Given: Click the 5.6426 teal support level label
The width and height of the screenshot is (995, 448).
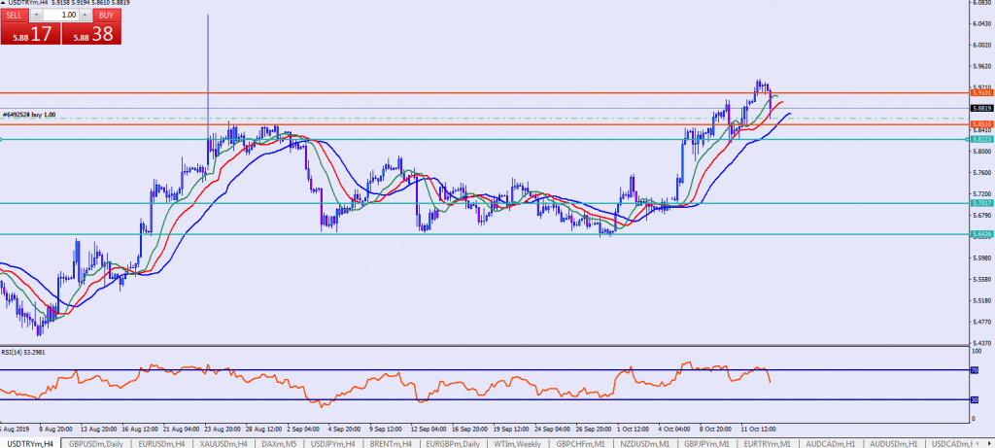Looking at the screenshot, I should (x=979, y=234).
